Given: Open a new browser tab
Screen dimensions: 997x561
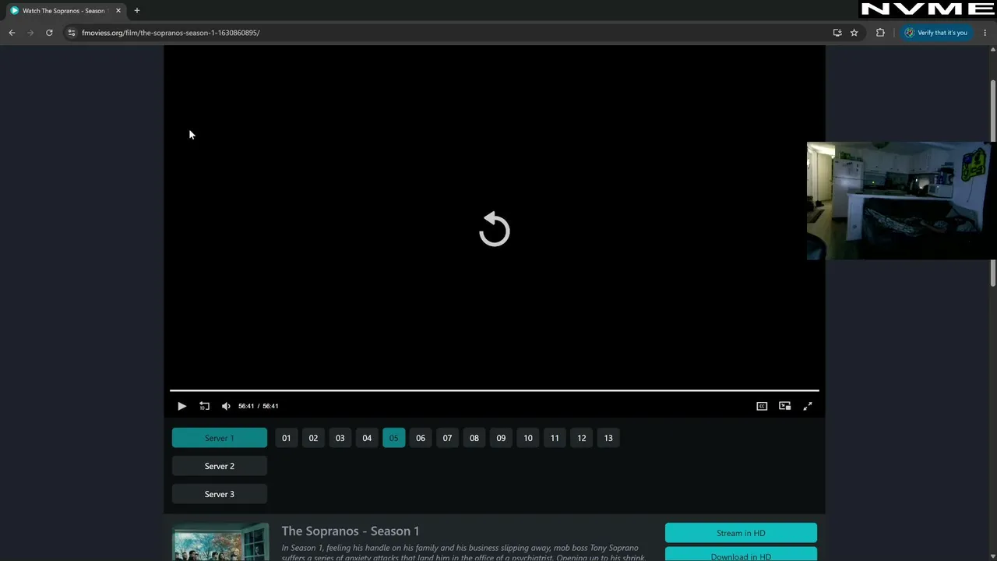Looking at the screenshot, I should click(137, 11).
